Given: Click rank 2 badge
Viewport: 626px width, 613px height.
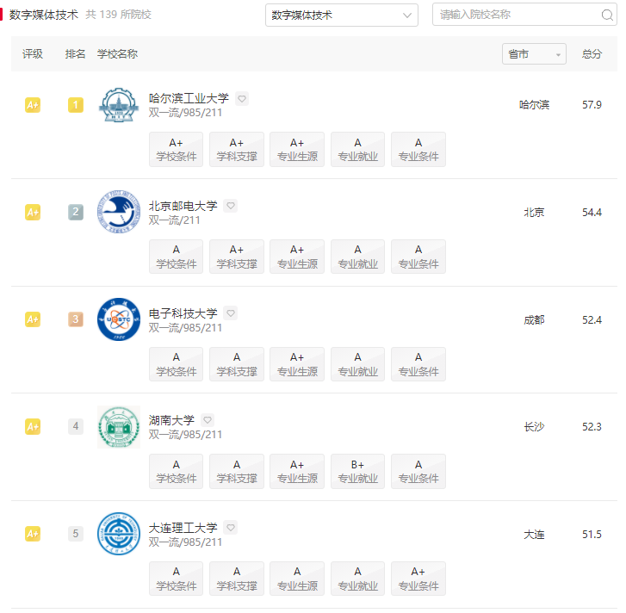Looking at the screenshot, I should 76,212.
